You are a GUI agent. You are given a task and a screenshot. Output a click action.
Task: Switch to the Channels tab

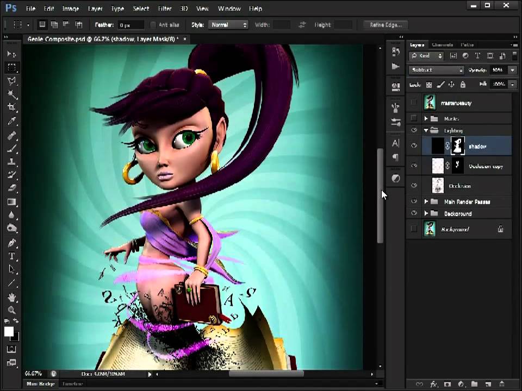tap(442, 45)
